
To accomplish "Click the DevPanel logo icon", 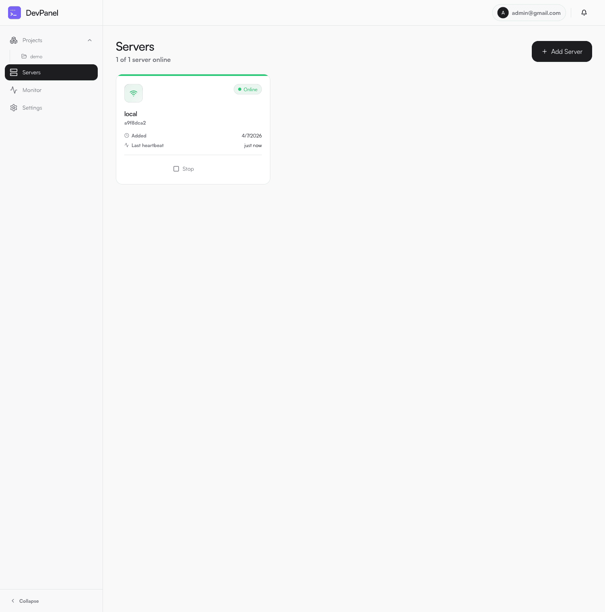I will [x=14, y=12].
